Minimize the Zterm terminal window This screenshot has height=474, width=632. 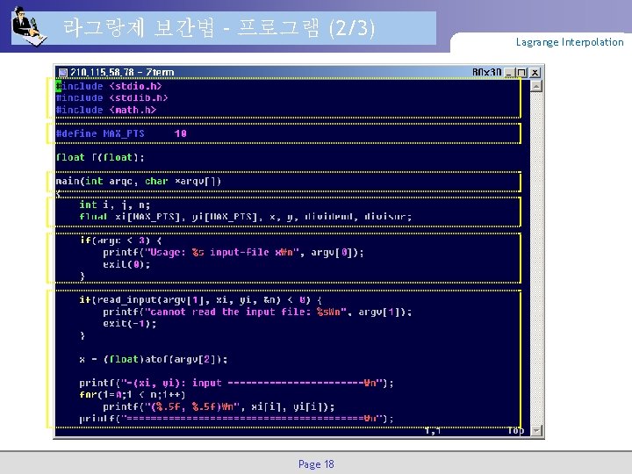click(x=509, y=73)
